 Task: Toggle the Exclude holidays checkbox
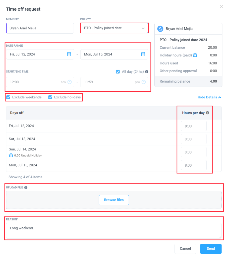50,97
